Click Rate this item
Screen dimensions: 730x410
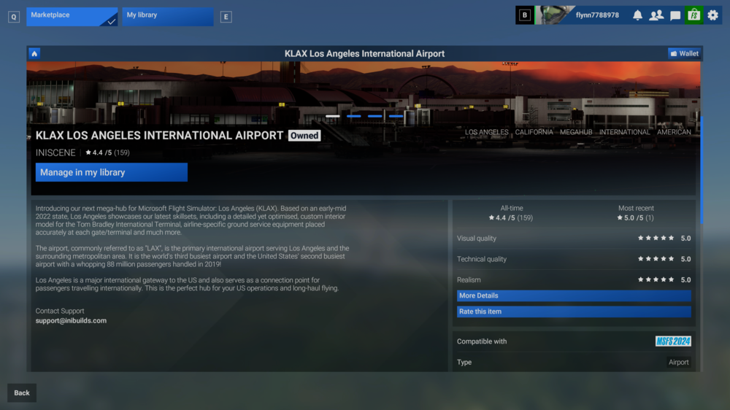573,312
